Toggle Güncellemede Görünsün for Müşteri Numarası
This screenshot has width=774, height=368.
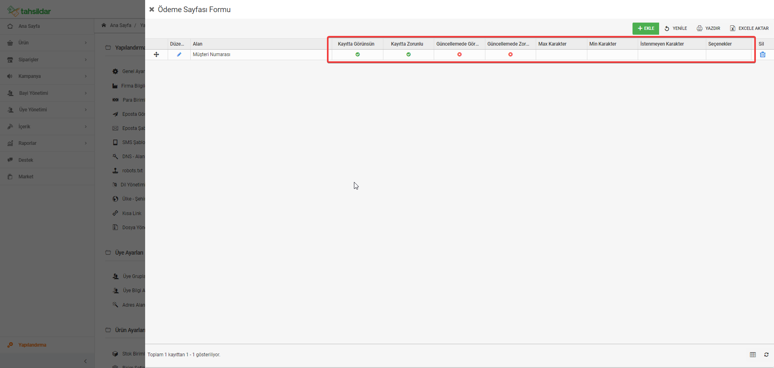tap(460, 54)
